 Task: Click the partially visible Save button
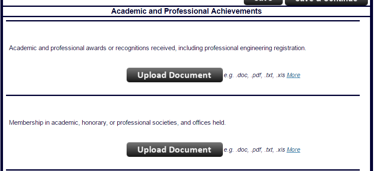coord(263,2)
